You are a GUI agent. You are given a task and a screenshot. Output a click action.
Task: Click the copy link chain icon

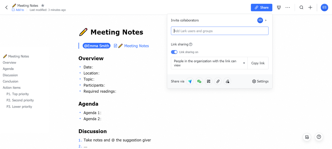click(x=218, y=82)
